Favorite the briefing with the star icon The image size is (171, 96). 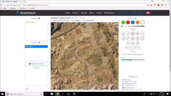[73, 18]
